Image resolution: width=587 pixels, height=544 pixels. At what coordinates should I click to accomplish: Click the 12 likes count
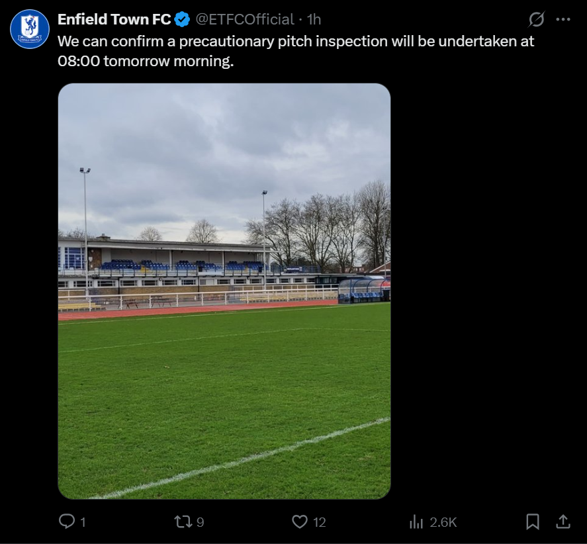(x=320, y=522)
